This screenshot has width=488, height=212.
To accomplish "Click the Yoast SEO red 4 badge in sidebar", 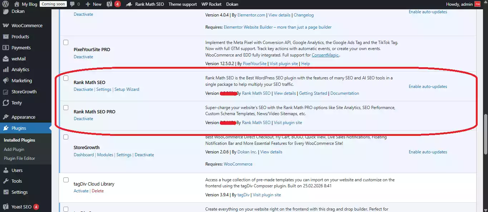I will 36,207.
